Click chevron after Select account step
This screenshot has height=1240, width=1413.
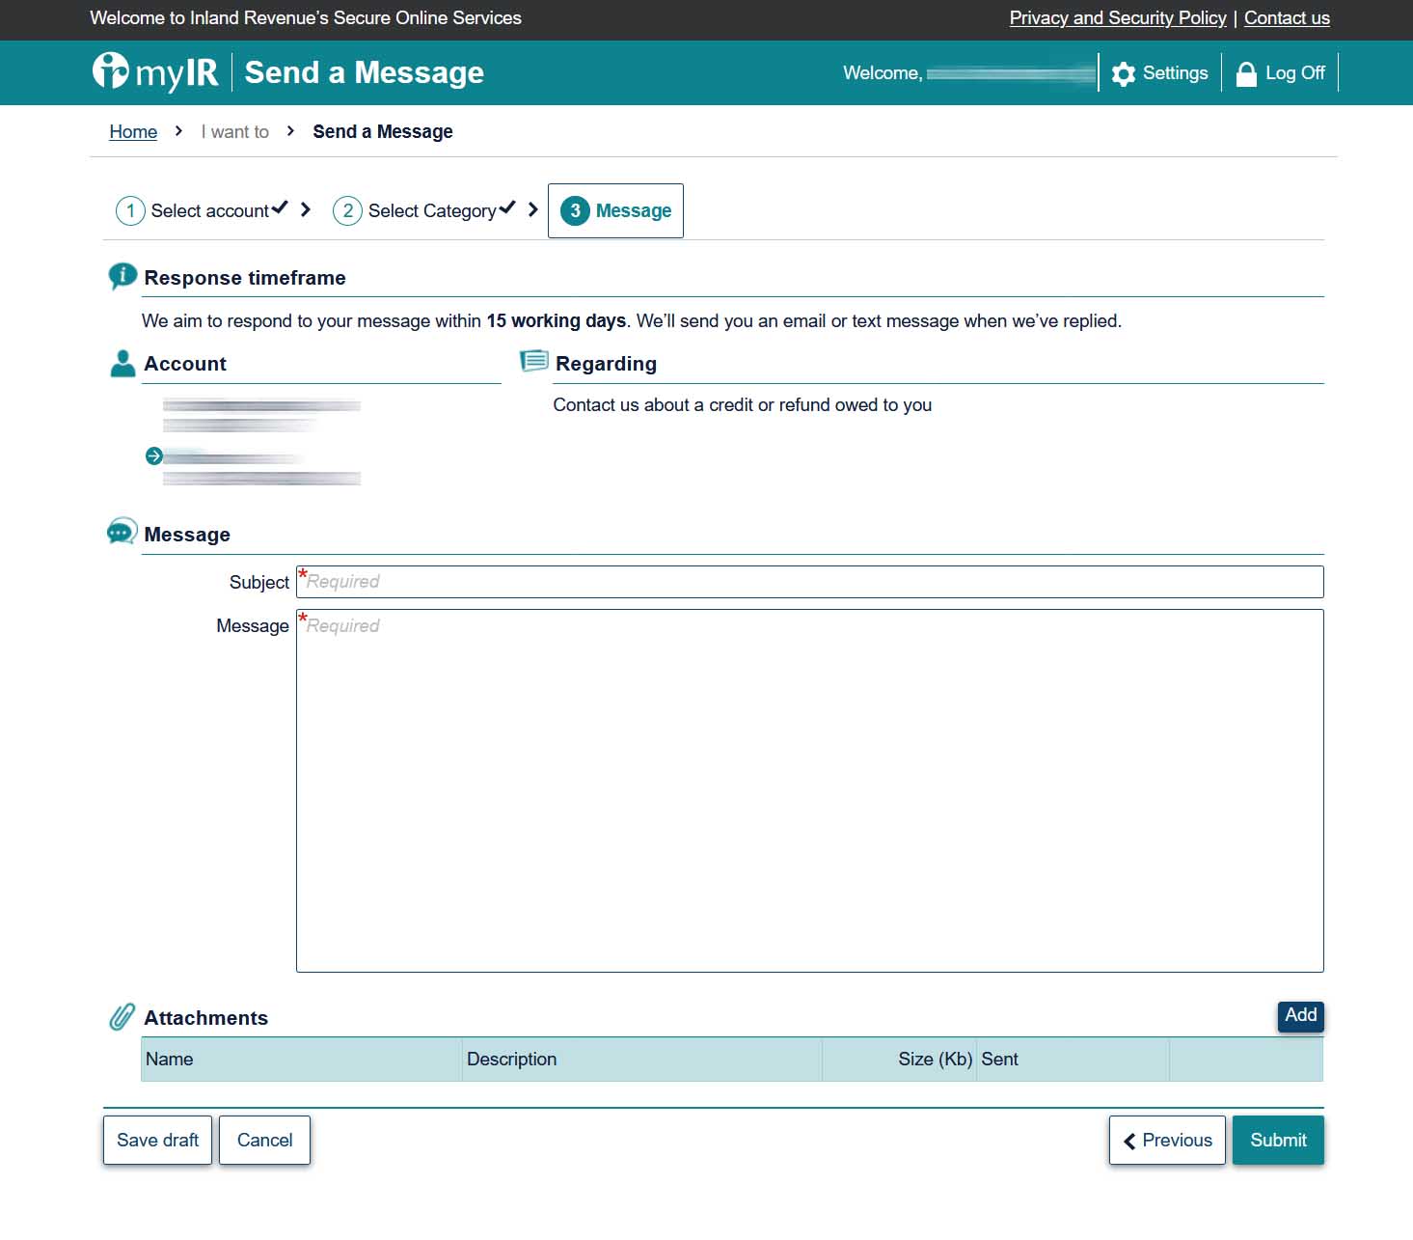306,209
